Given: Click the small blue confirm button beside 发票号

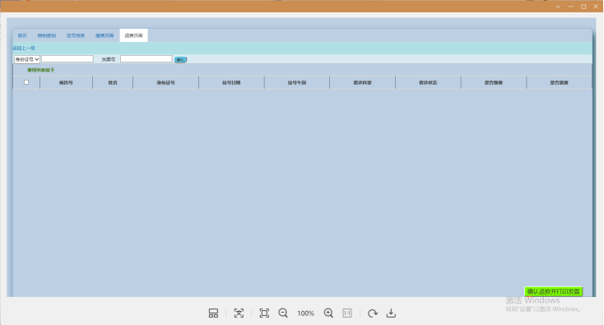Looking at the screenshot, I should coord(180,60).
